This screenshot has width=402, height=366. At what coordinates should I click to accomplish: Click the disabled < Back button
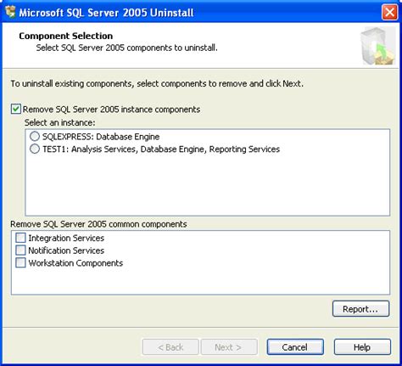tap(170, 347)
